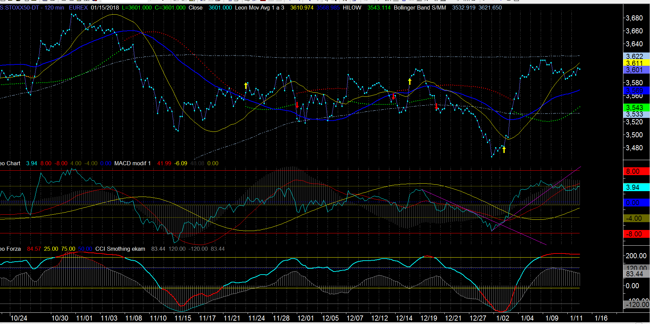
Task: Click the blue 3568.985 moving average value
Action: [x=328, y=7]
